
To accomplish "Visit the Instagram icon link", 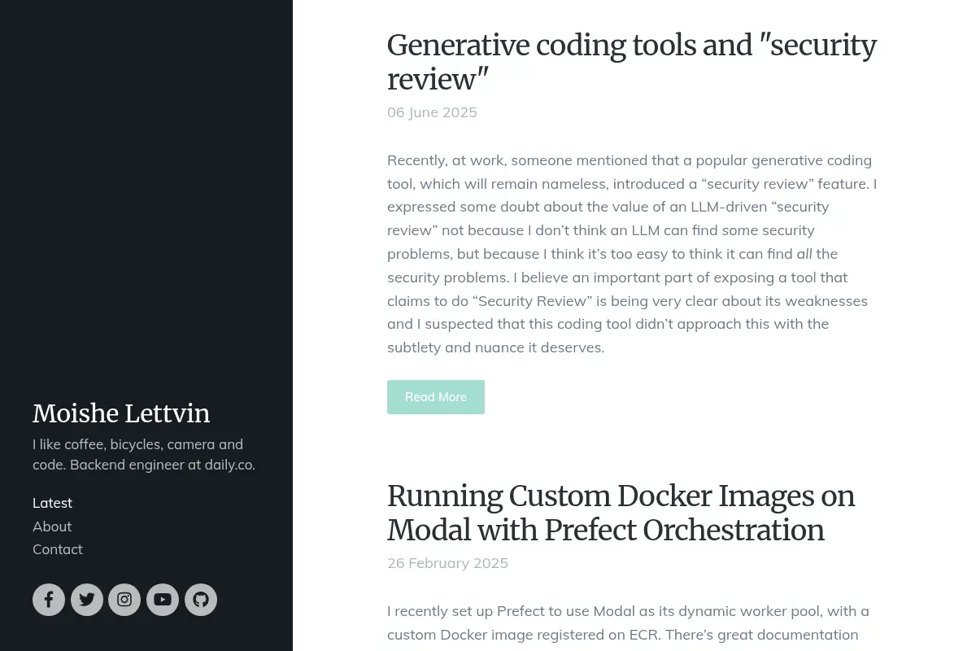I will pyautogui.click(x=124, y=600).
